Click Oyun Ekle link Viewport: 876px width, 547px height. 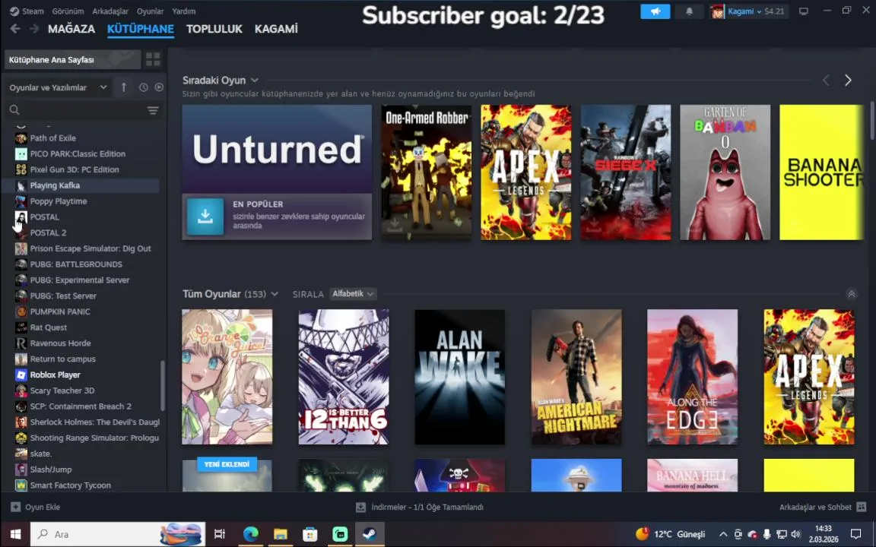point(43,507)
